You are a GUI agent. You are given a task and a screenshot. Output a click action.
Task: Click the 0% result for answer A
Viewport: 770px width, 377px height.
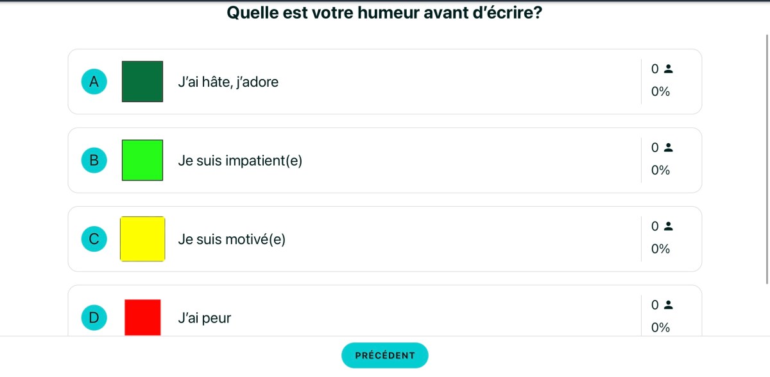point(660,92)
